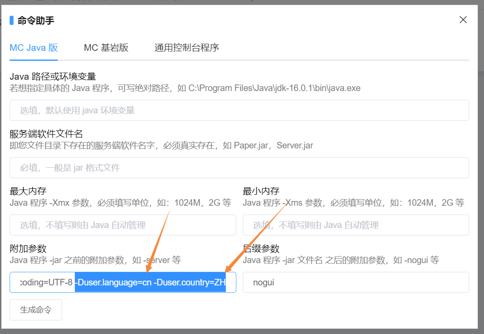Click the blue icon beside 命令助手 title
This screenshot has width=484, height=334.
click(12, 19)
